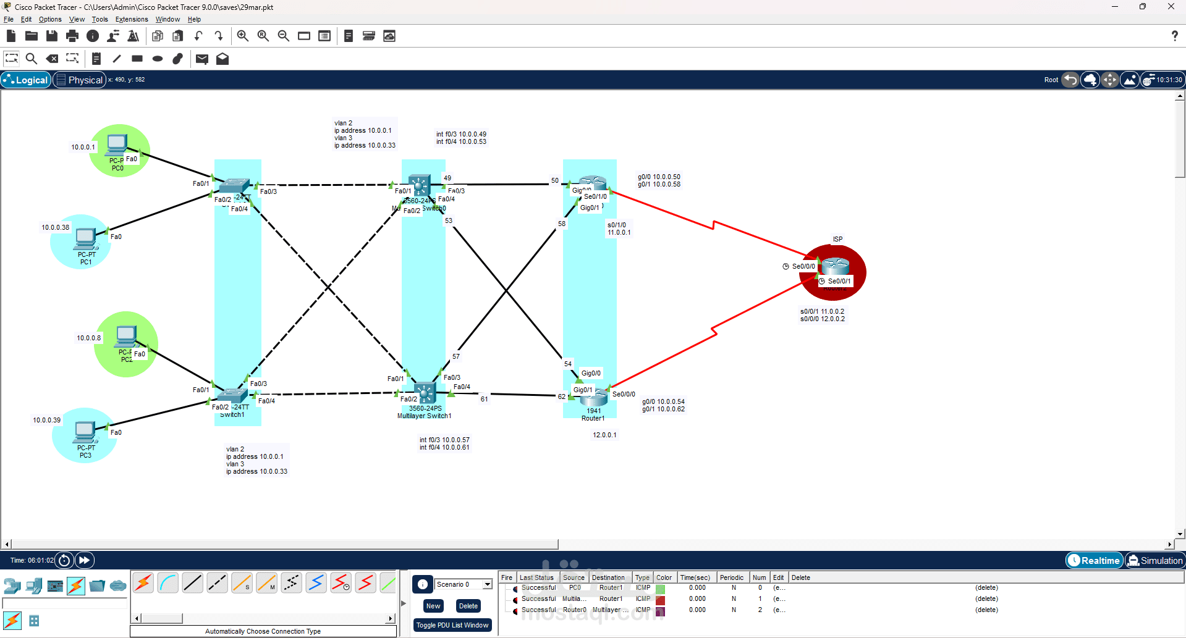The height and width of the screenshot is (638, 1186).
Task: Open the cloud window toolbar icon
Action: (389, 36)
